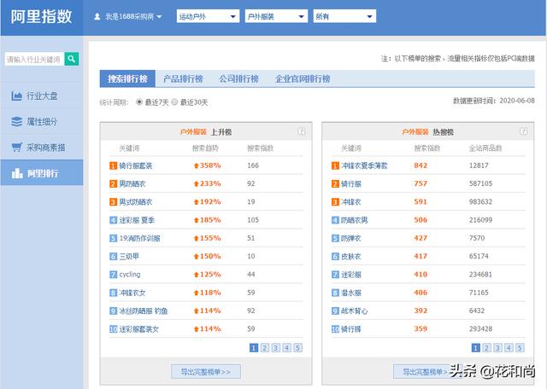Open keyword 骑行服套装 in 上升榜
This screenshot has width=547, height=389.
(x=136, y=165)
